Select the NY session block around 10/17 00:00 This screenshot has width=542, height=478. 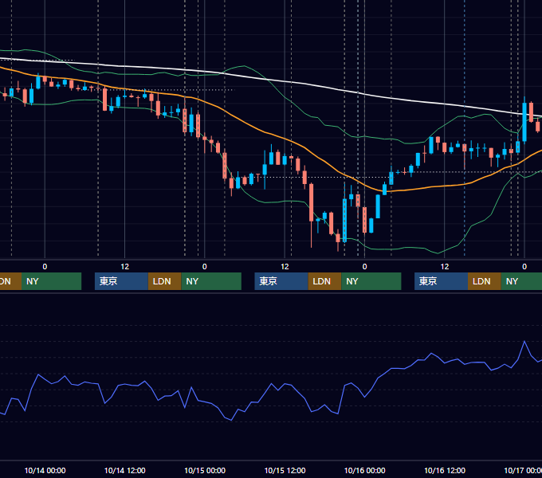(x=521, y=281)
